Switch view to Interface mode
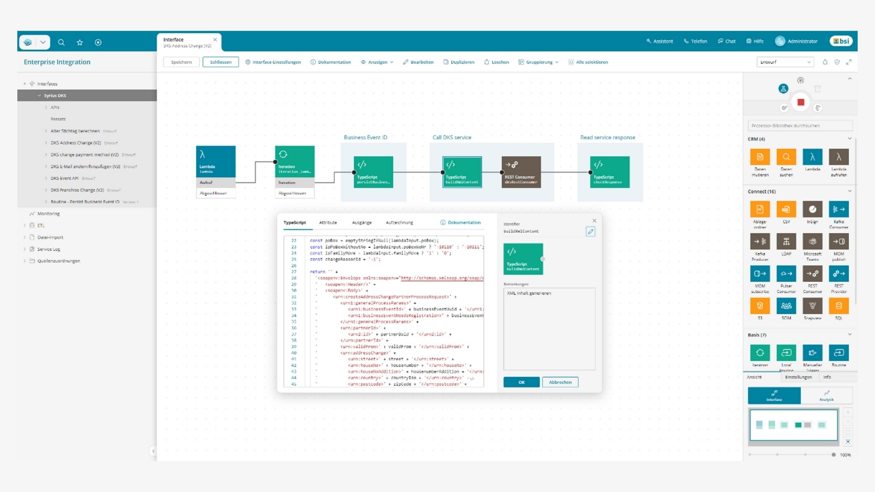 (774, 395)
